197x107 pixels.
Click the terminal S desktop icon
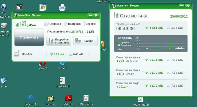pos(19,7)
